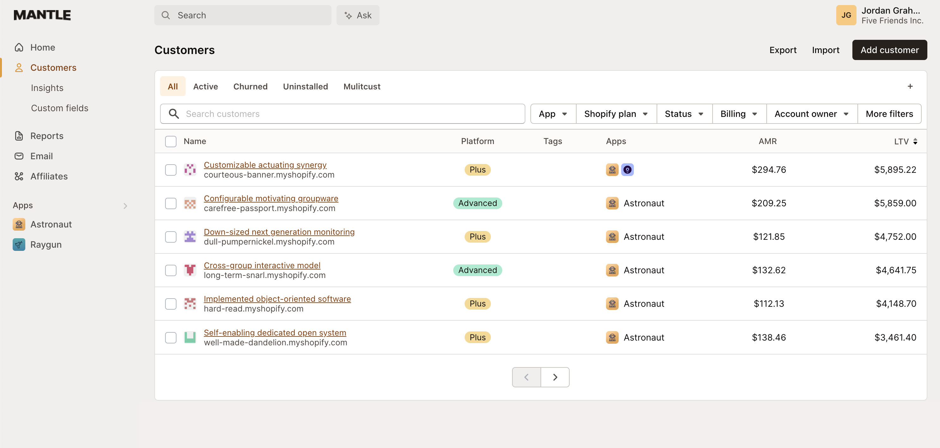The image size is (940, 448).
Task: Check the Implemented object-oriented software row
Action: click(170, 304)
